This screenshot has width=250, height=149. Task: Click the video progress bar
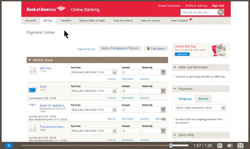tap(99, 145)
